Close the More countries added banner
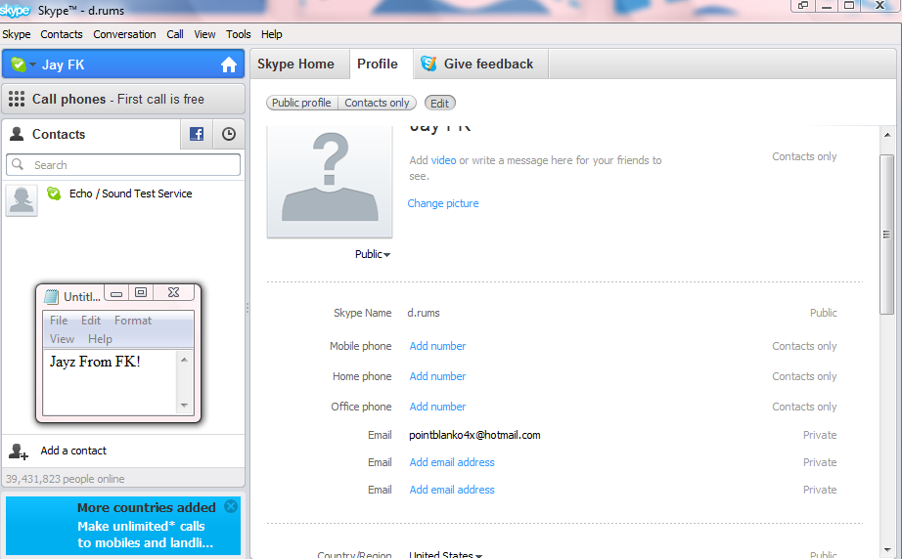The image size is (902, 559). coord(231,506)
